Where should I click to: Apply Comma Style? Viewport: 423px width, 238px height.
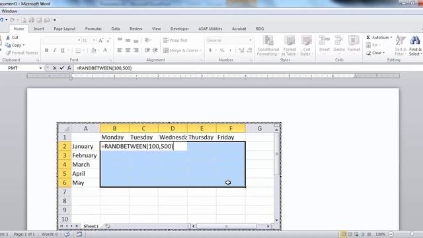pos(230,50)
